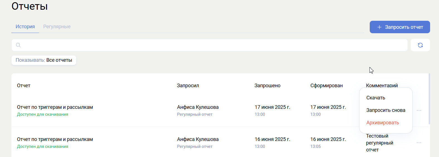Viewport: 439px width, 157px height.
Task: Open the Регулярные tab
Action: [57, 27]
